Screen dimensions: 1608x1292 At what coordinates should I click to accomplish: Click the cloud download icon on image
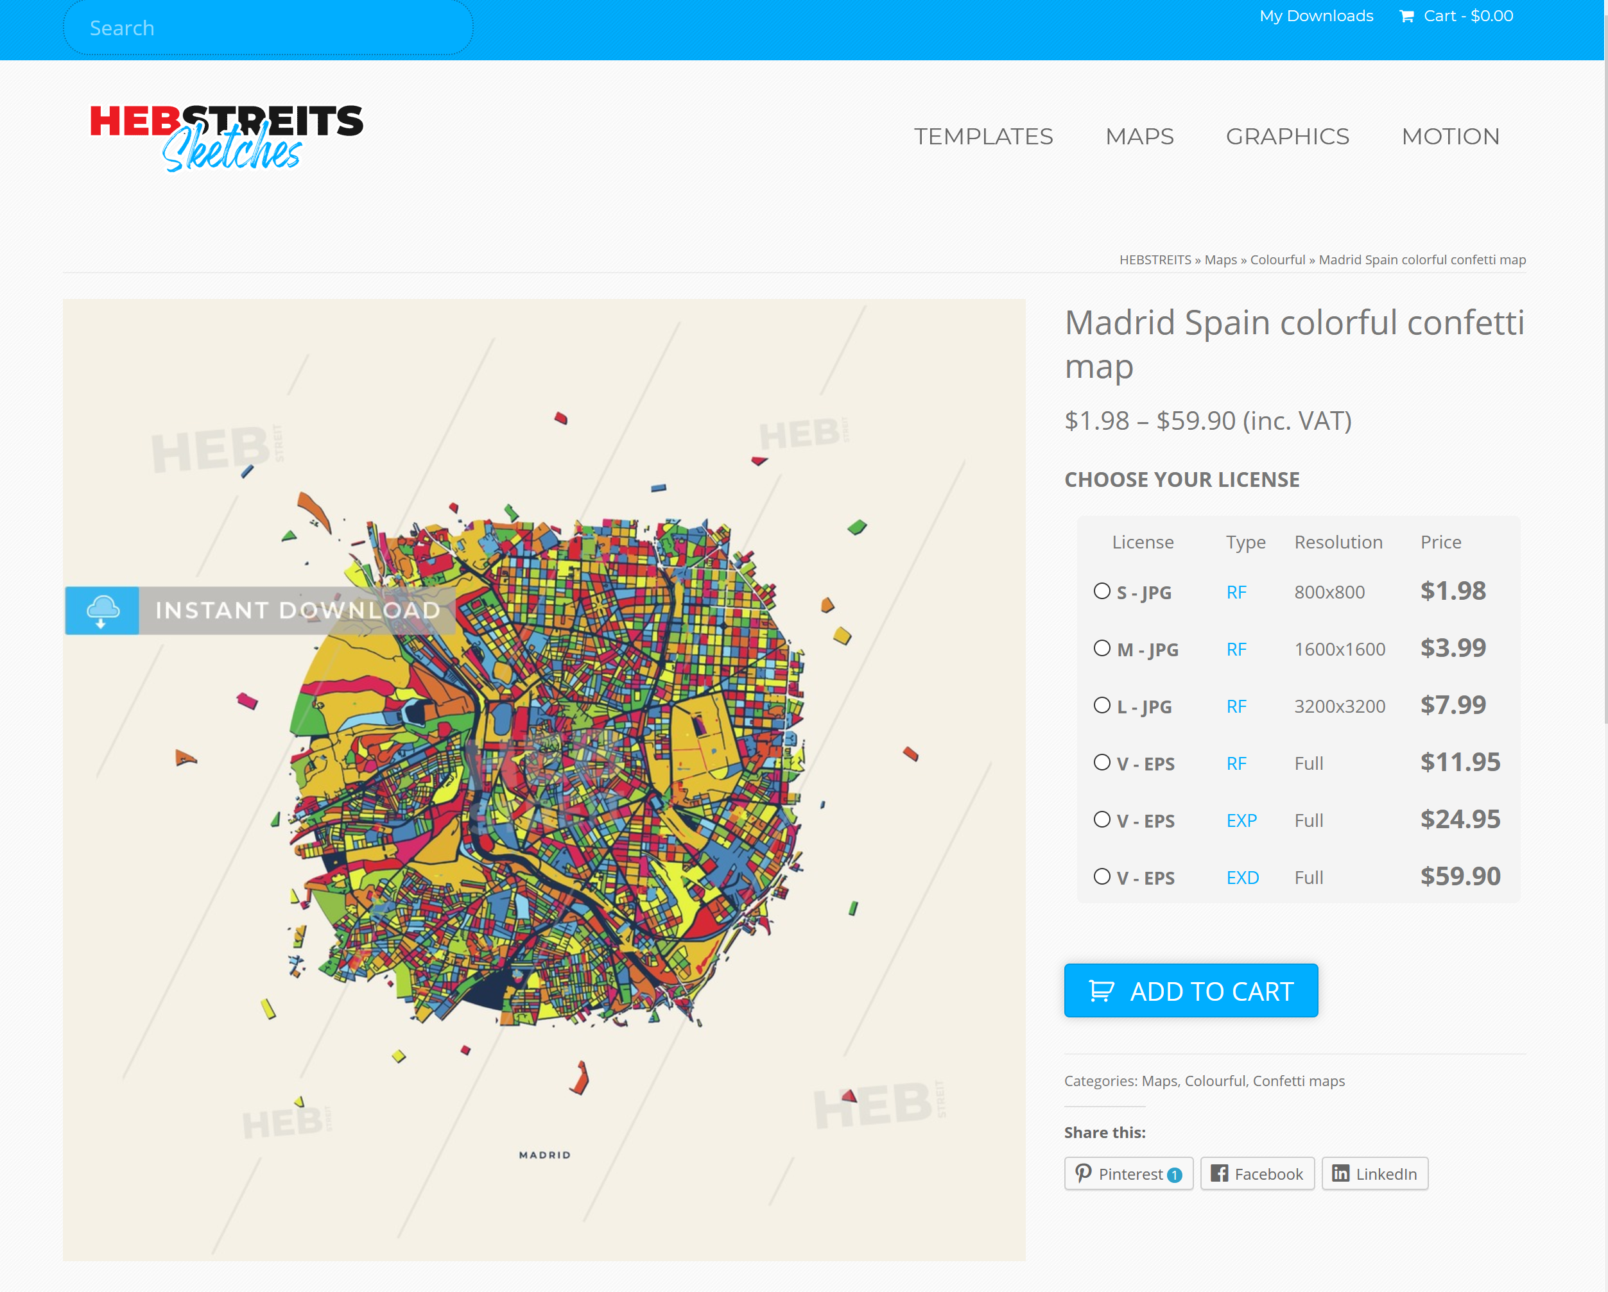pyautogui.click(x=102, y=611)
